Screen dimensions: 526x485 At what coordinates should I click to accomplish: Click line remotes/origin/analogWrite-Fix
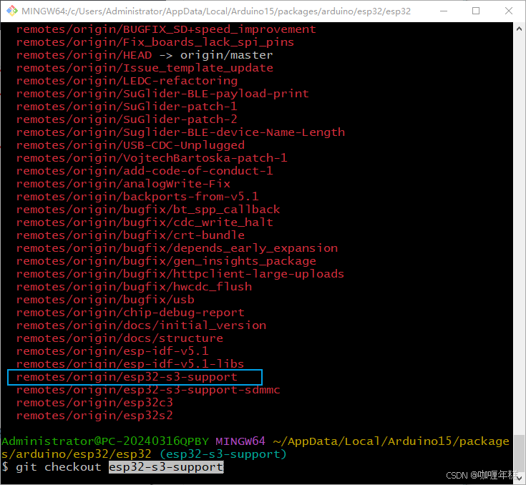[123, 184]
